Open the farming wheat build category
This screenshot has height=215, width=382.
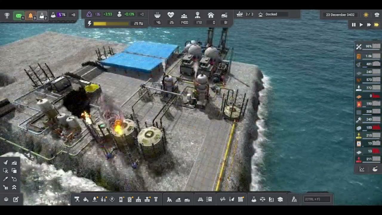point(104,199)
